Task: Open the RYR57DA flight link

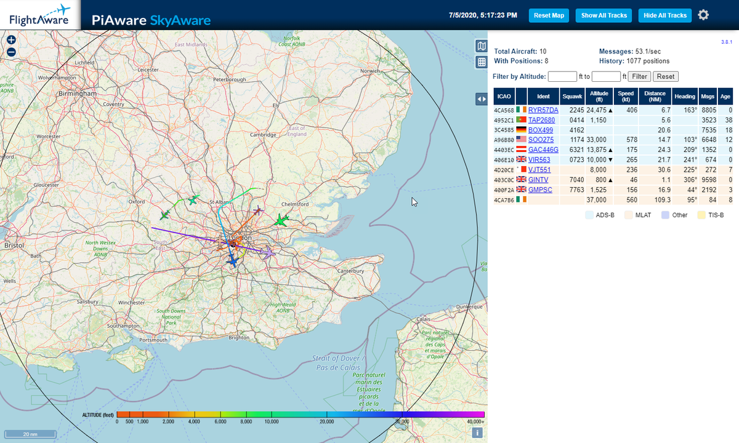Action: (x=543, y=110)
